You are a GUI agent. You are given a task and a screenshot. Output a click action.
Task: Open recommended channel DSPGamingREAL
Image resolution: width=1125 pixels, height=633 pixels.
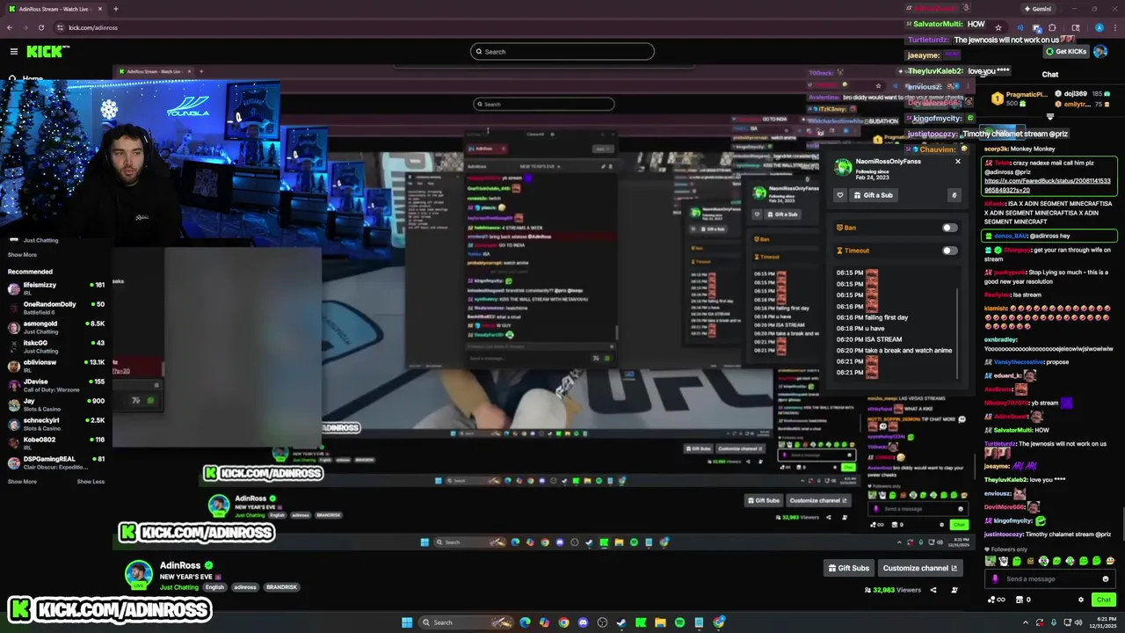tap(56, 462)
